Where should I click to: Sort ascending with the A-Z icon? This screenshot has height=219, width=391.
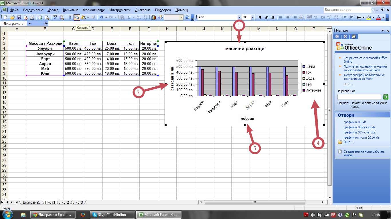[139, 17]
